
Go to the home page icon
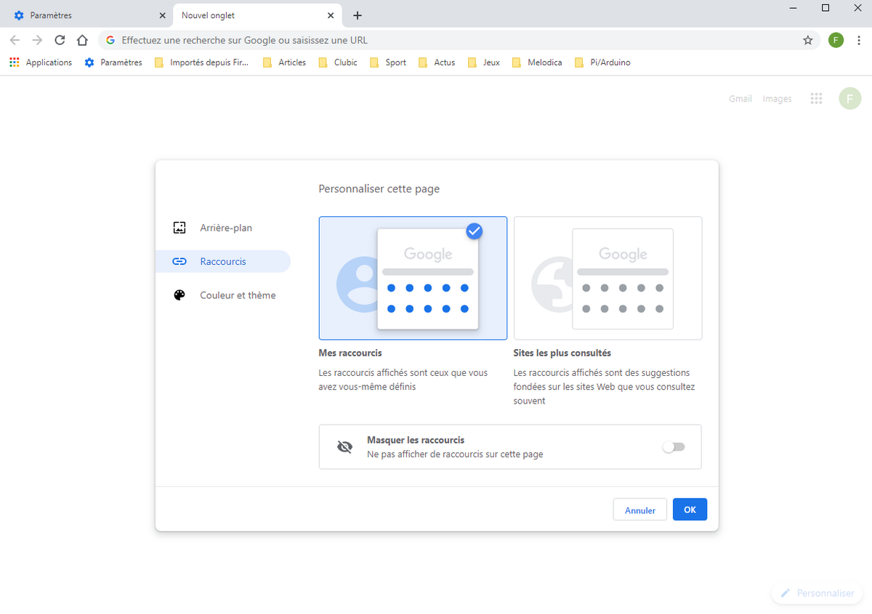coord(82,40)
